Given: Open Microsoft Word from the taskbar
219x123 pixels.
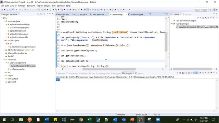Looking at the screenshot, I should coord(47,120).
